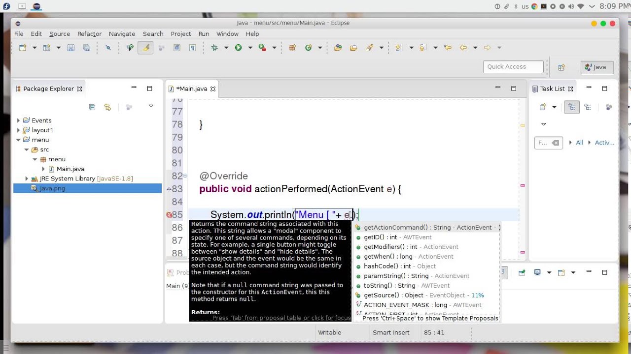Toggle Mark Occurrences highlighter button

pos(145,48)
